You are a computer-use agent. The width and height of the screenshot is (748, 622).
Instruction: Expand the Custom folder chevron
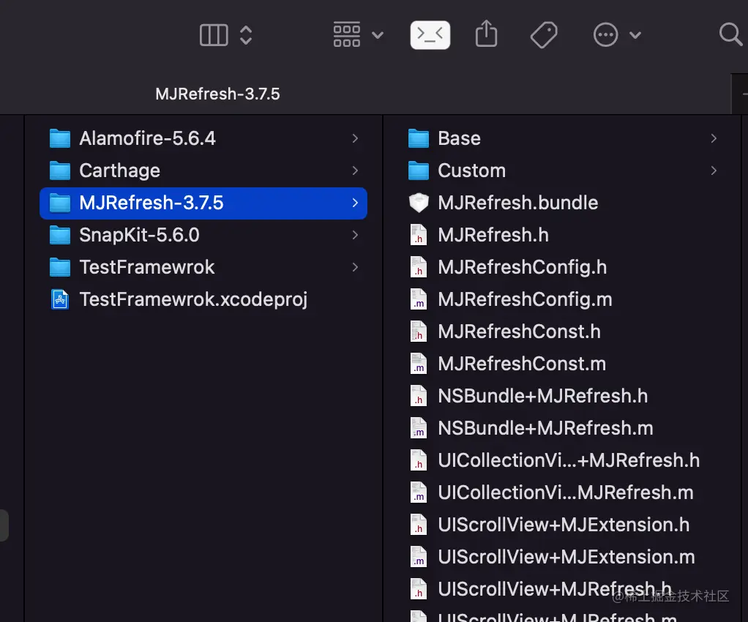(x=714, y=171)
